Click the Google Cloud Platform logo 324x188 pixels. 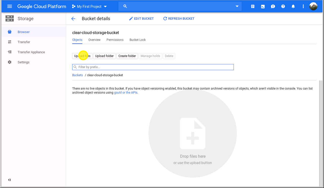[42, 6]
